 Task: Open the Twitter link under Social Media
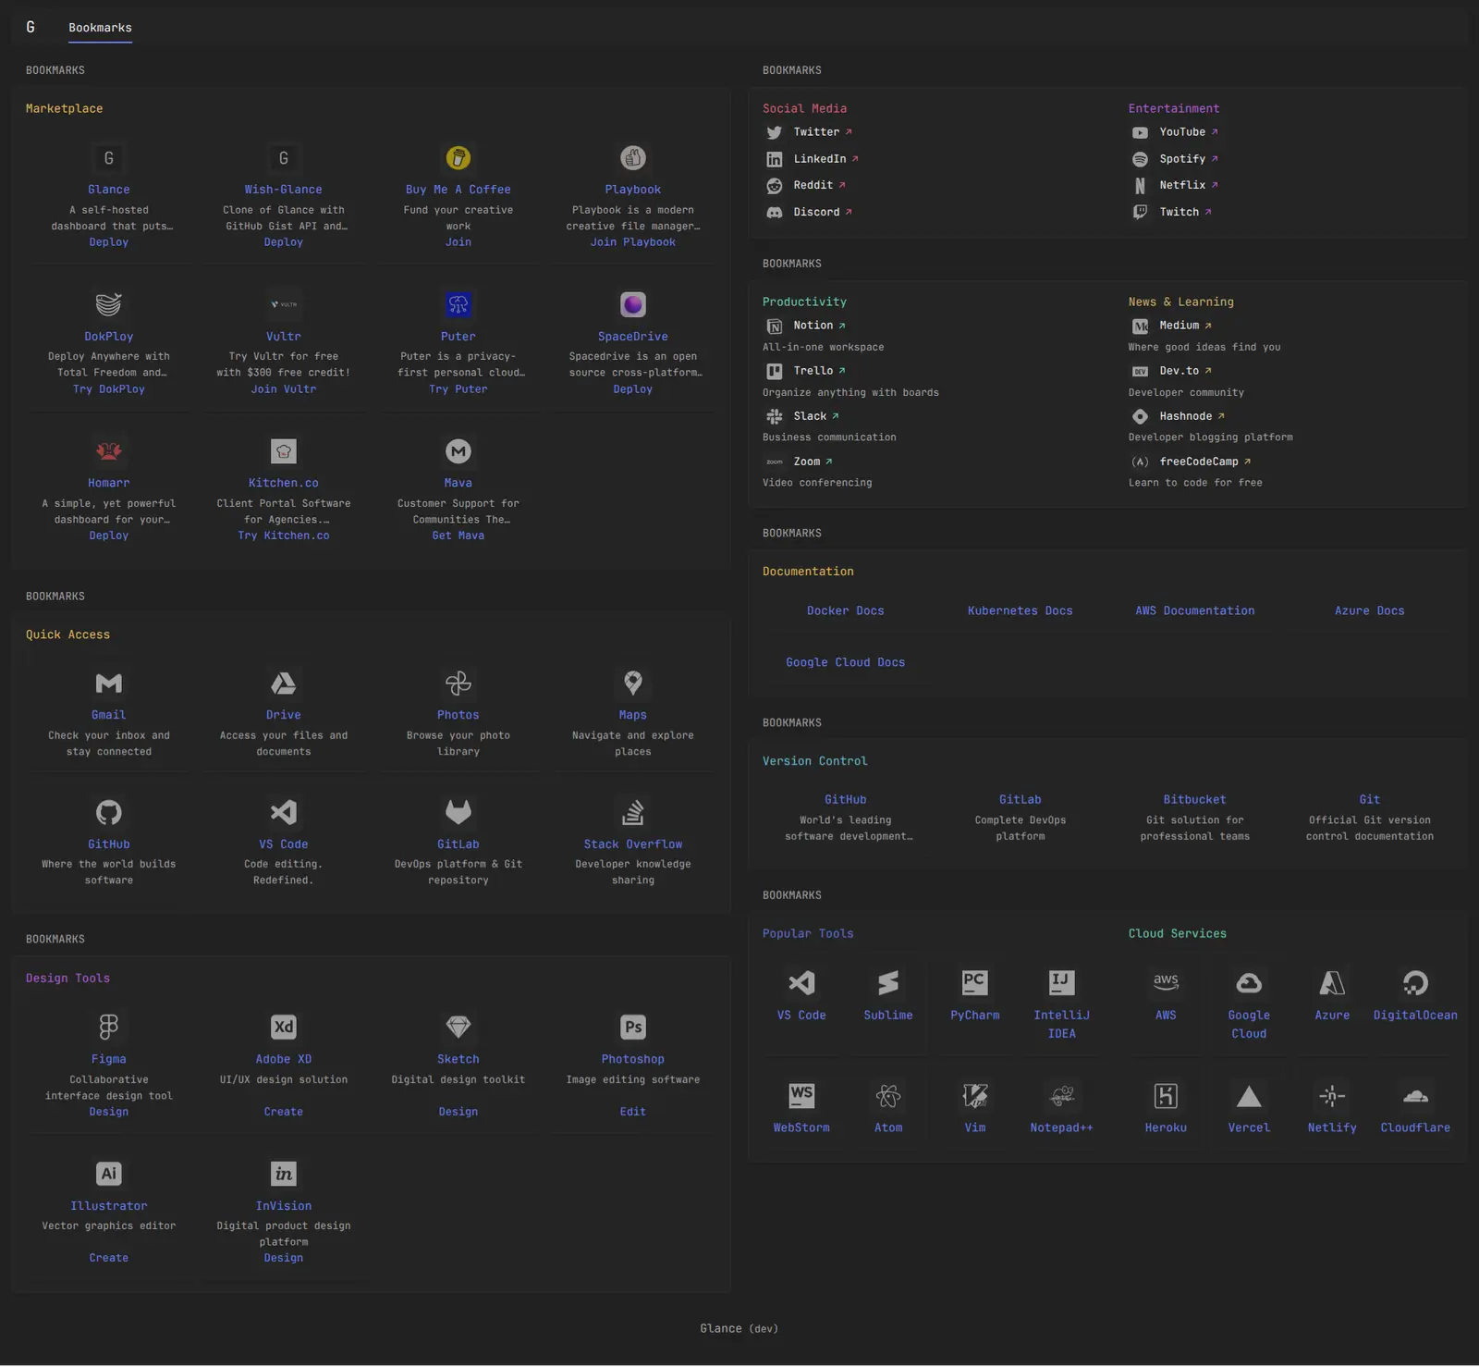tap(816, 132)
